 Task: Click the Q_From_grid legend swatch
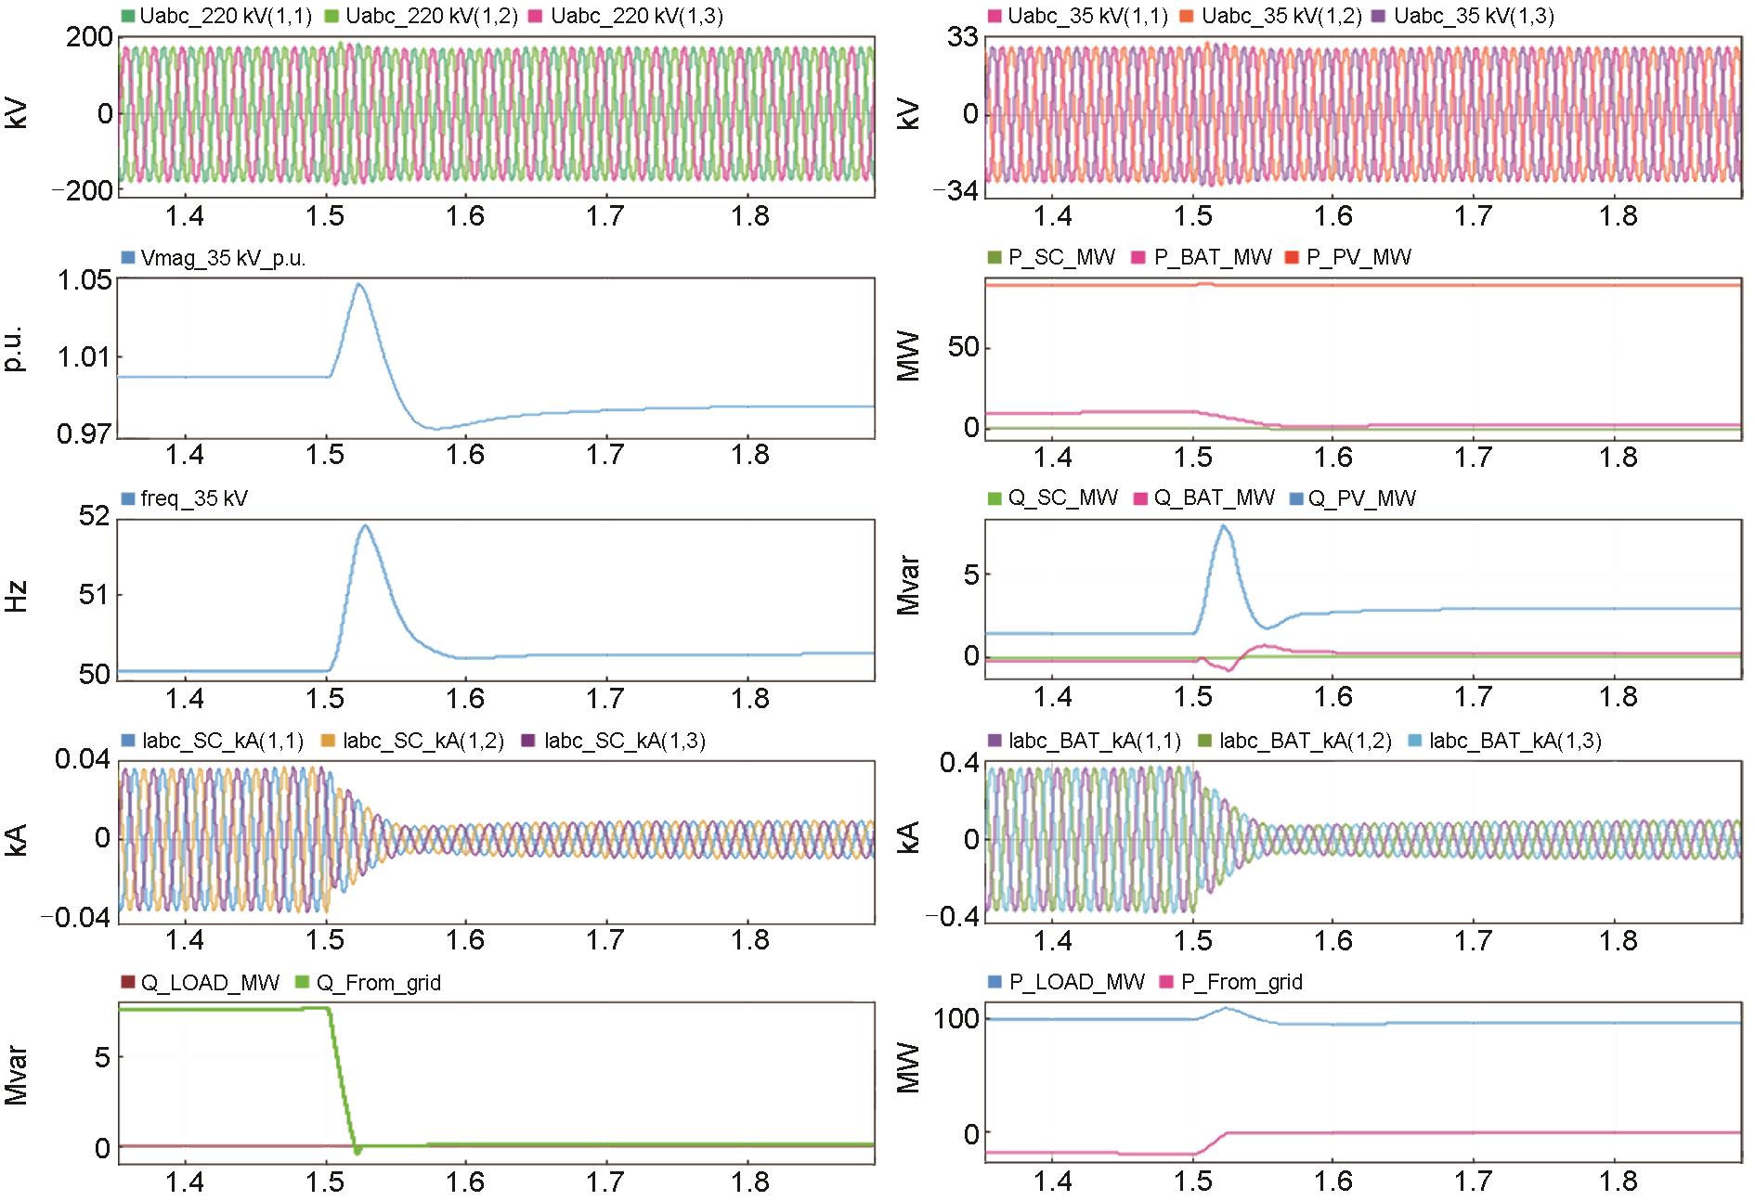[x=302, y=983]
